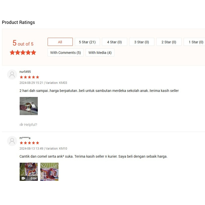Select the All ratings filter
Viewport: 205px width, 205px height.
point(60,42)
